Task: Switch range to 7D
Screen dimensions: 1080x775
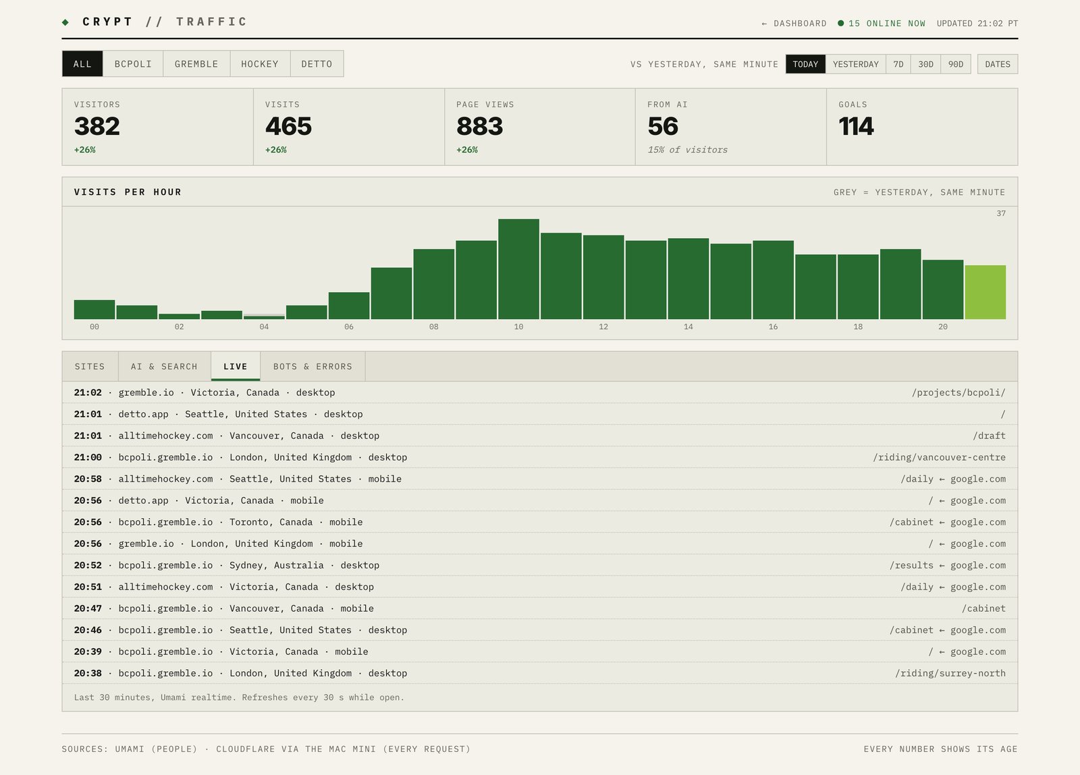Action: [x=898, y=64]
